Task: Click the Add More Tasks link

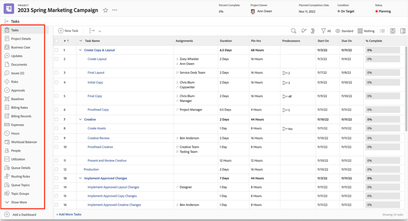Action: [69, 214]
